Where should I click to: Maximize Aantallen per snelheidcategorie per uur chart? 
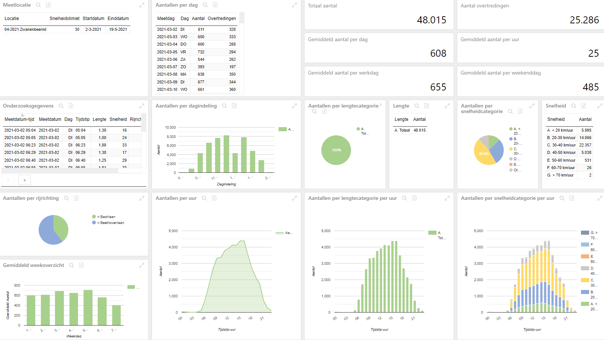click(x=600, y=198)
